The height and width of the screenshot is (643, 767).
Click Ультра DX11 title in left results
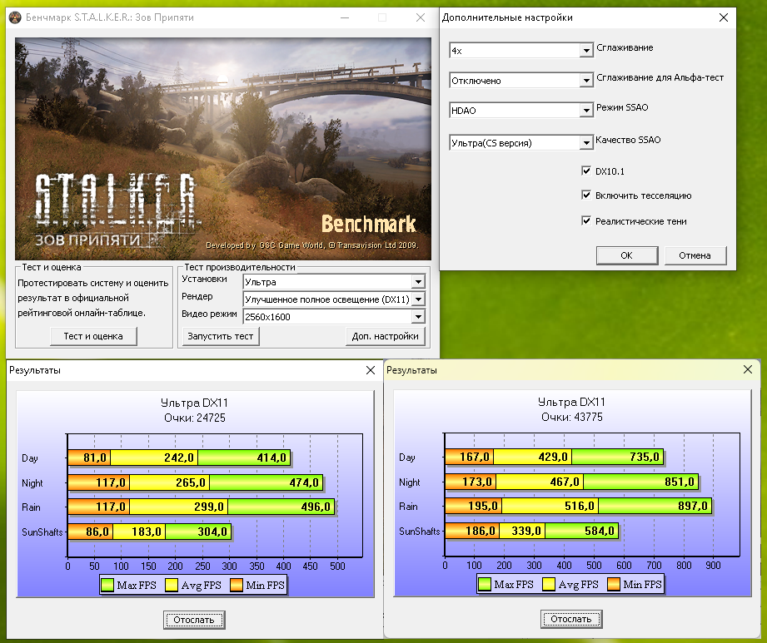tap(194, 403)
